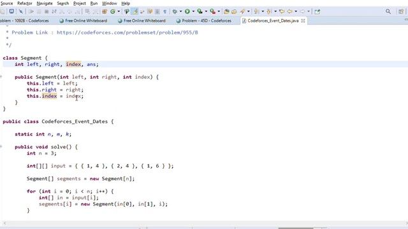Open the Previous Annotation dropdown arrow
This screenshot has width=408, height=229.
tap(275, 11)
